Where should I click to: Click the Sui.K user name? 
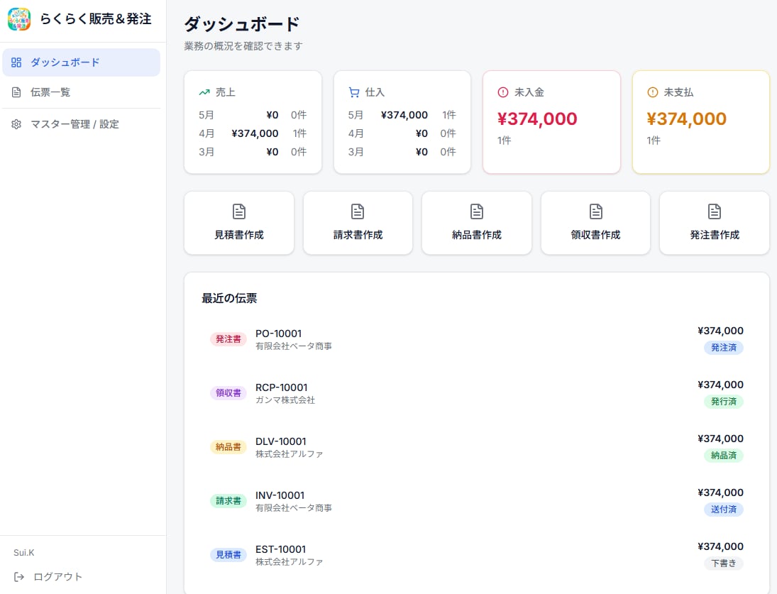click(24, 553)
